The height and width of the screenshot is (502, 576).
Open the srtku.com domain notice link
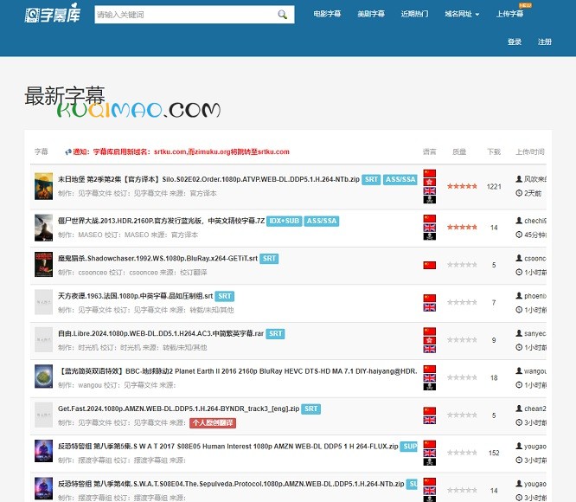(181, 151)
